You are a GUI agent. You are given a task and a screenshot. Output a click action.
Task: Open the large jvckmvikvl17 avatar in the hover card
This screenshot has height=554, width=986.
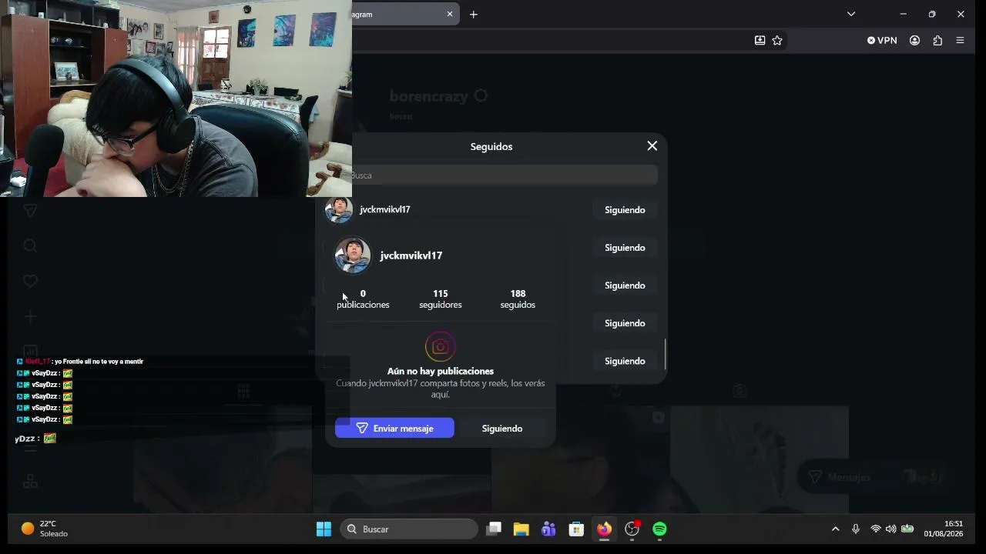point(353,255)
